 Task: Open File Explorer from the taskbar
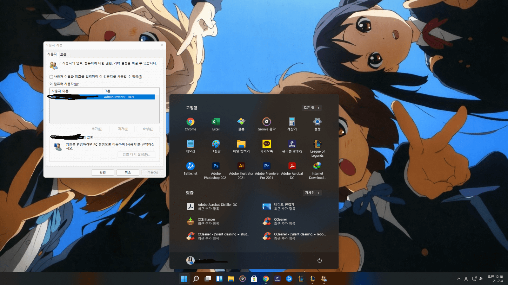231,279
